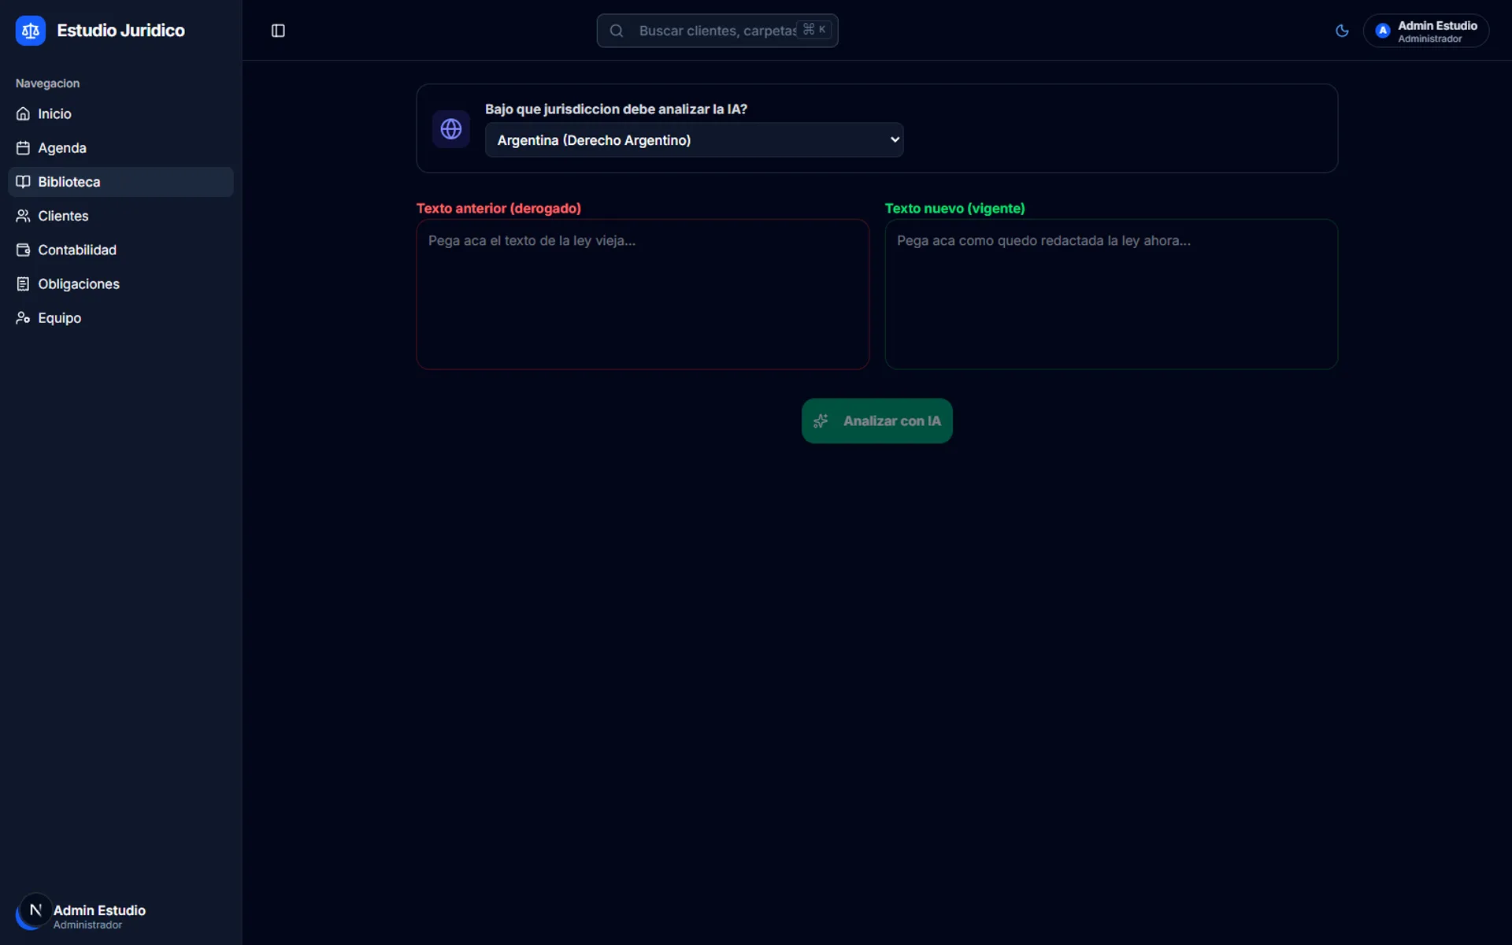Click the ⌘K shortcut badge in the search bar

(x=814, y=29)
